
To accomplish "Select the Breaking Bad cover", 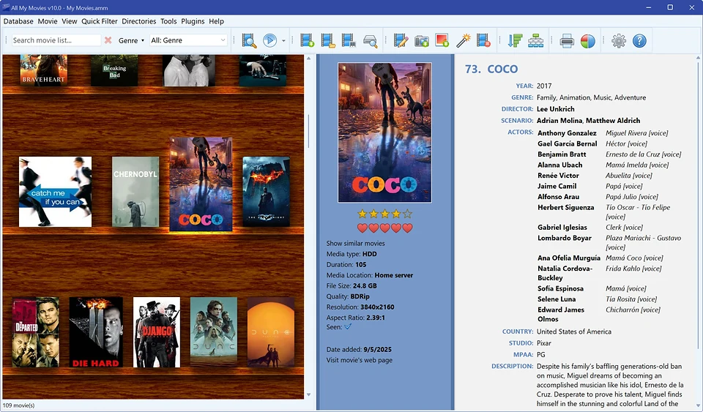I will click(x=114, y=70).
